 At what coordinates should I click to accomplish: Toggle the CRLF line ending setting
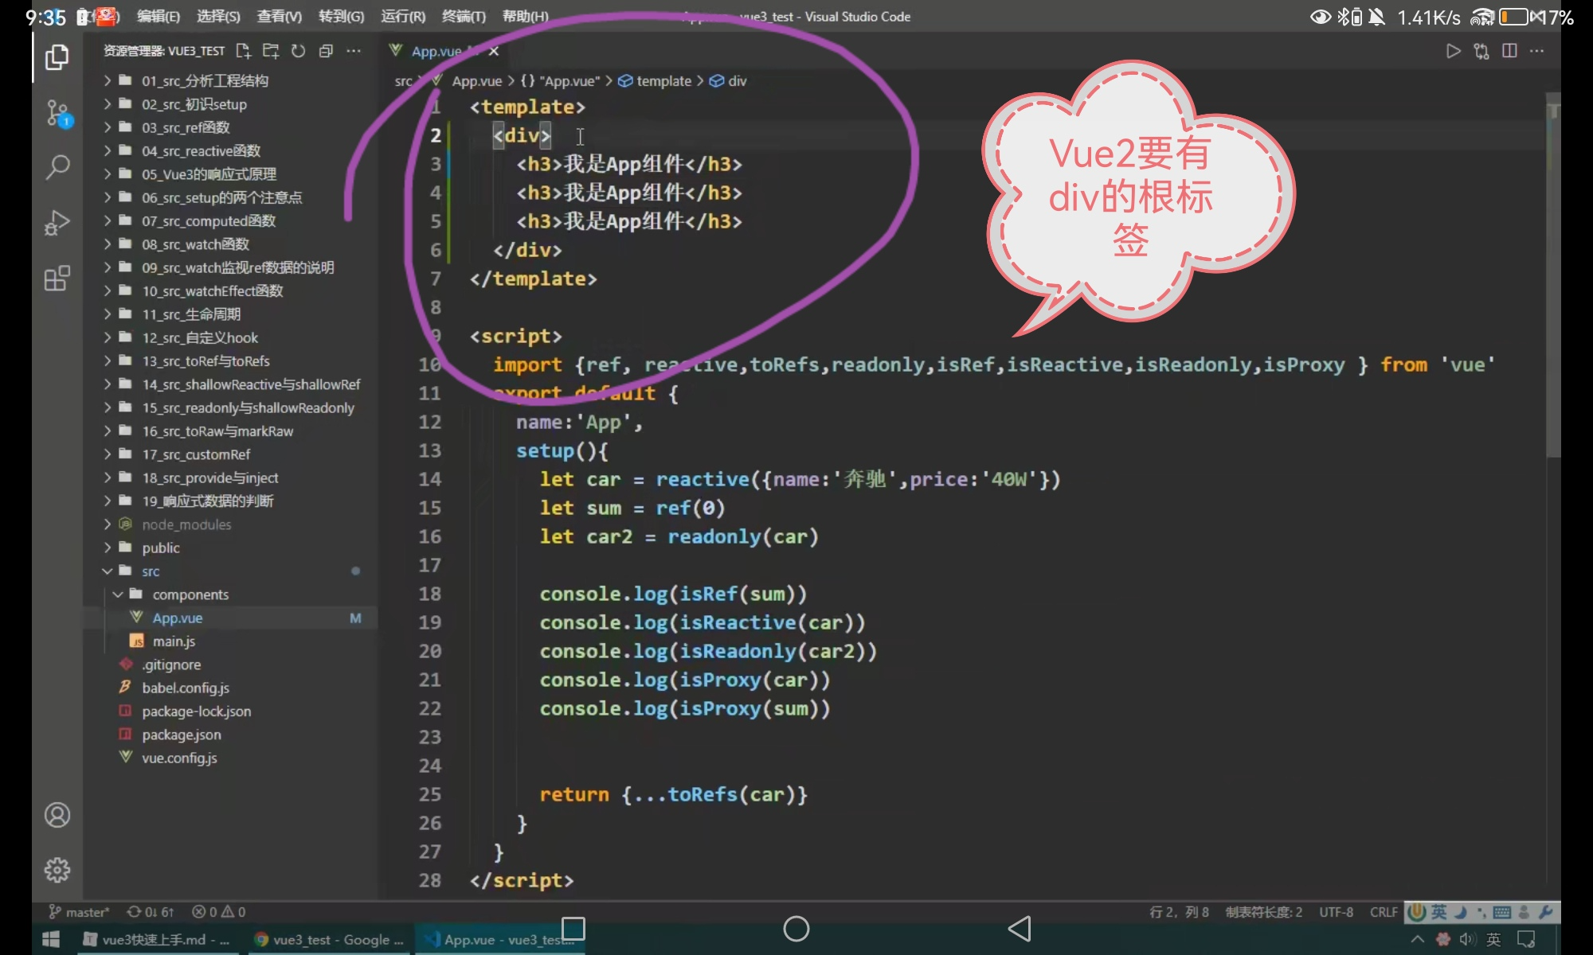(x=1384, y=912)
